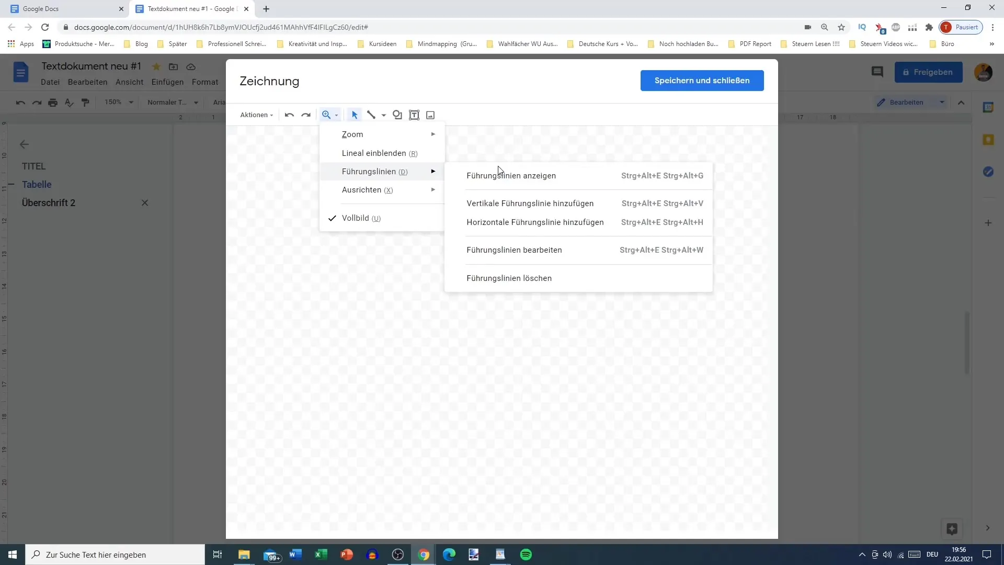This screenshot has height=565, width=1004.
Task: Select Vertikale Führungslinie hinzufügen option
Action: point(531,204)
